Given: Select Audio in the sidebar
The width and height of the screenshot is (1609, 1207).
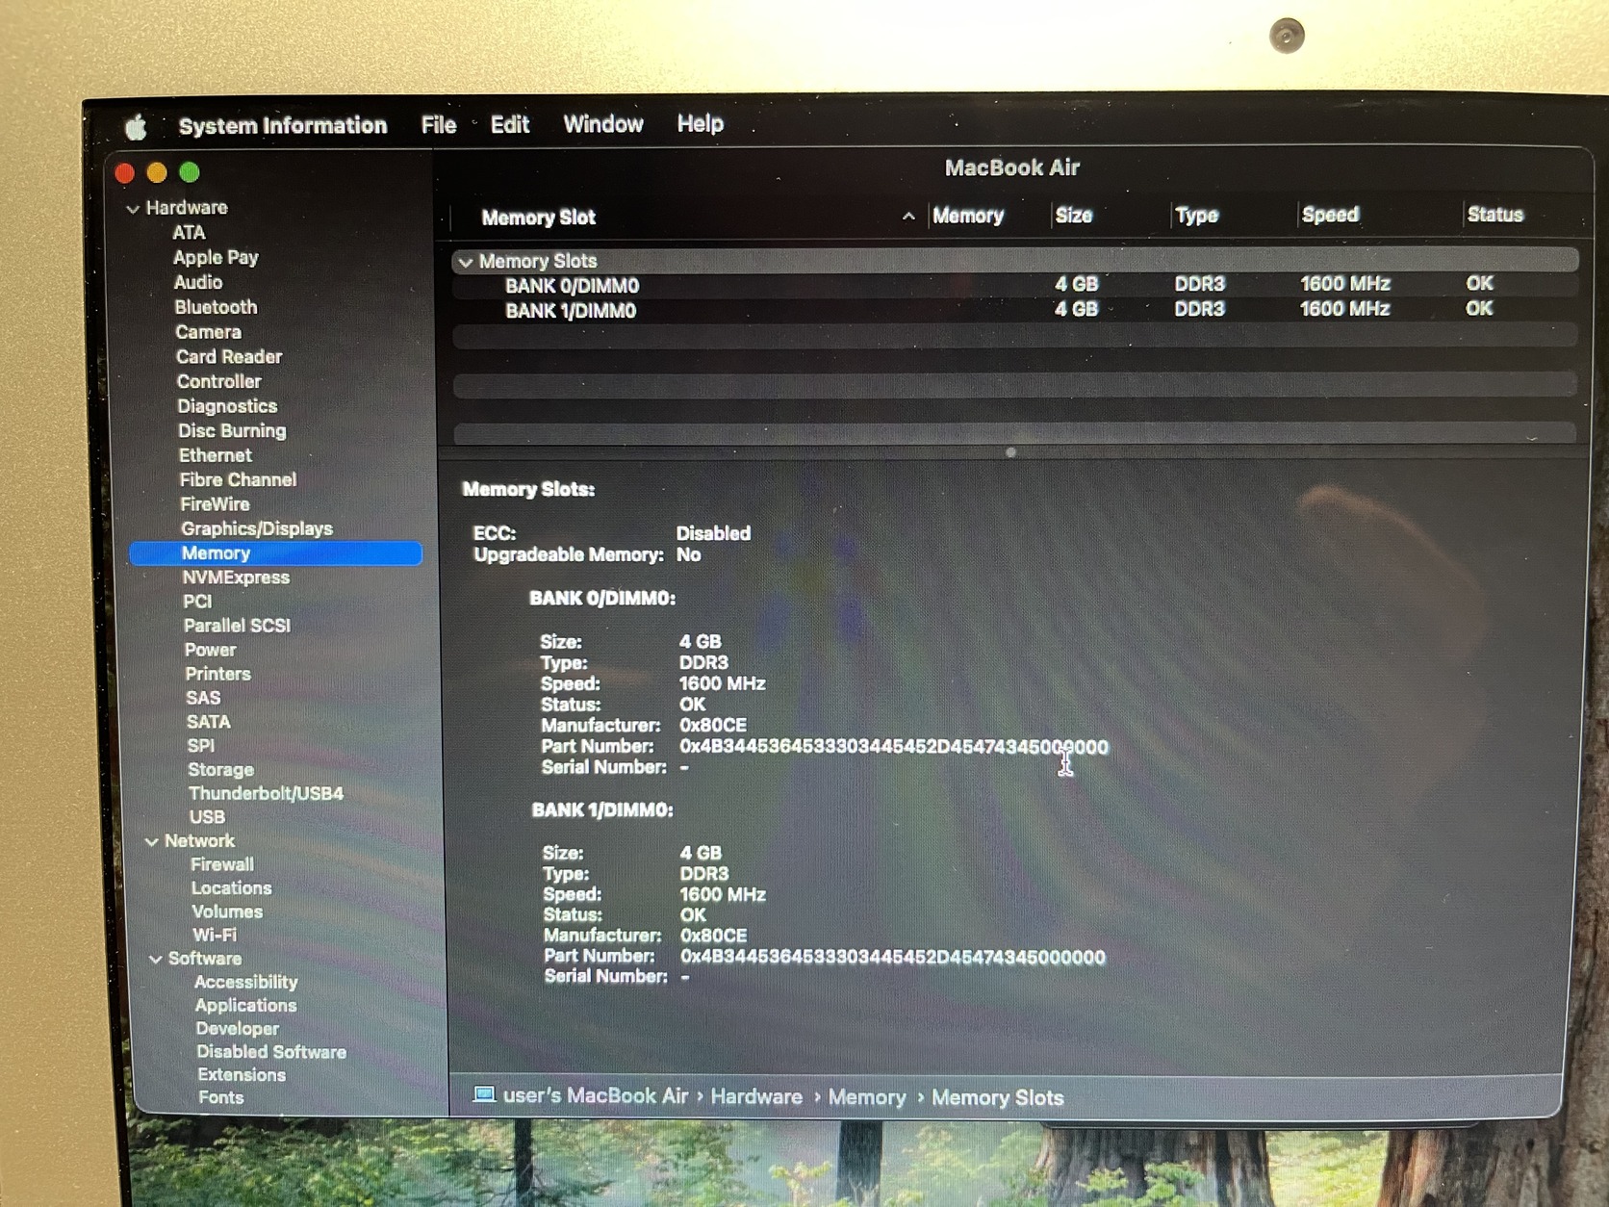Looking at the screenshot, I should pyautogui.click(x=198, y=283).
